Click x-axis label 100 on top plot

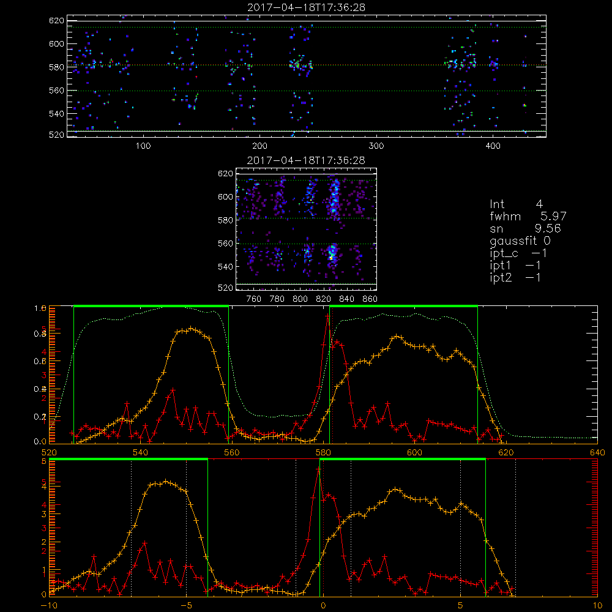tap(143, 146)
